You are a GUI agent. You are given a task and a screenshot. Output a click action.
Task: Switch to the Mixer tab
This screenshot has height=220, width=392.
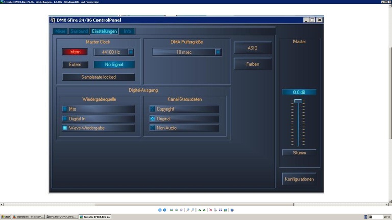click(60, 31)
